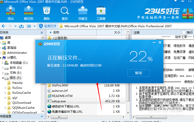The image size is (194, 122).
Task: Click the 自解压 (Self-extract) icon
Action: tap(83, 11)
